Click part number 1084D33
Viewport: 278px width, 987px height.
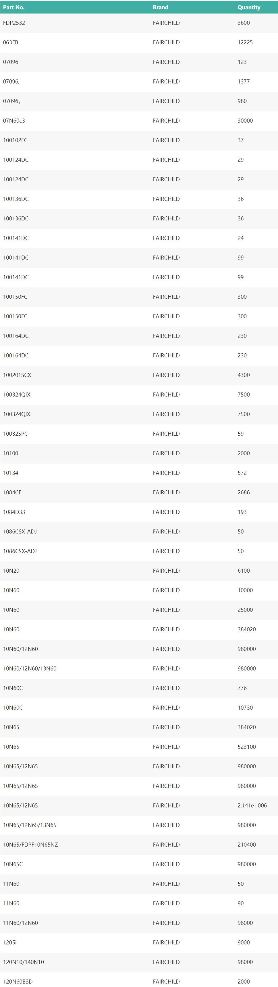[x=14, y=512]
